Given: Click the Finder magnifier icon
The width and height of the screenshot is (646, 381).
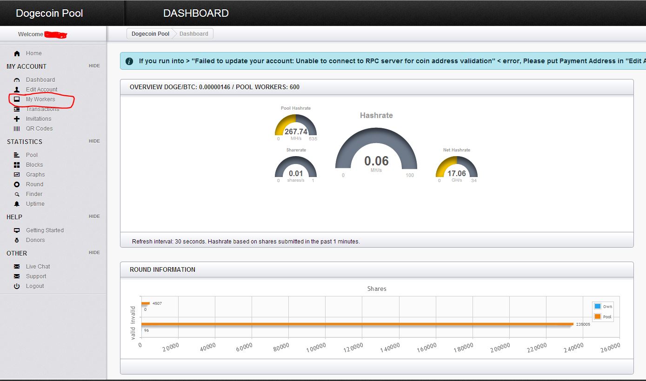Looking at the screenshot, I should pos(17,194).
